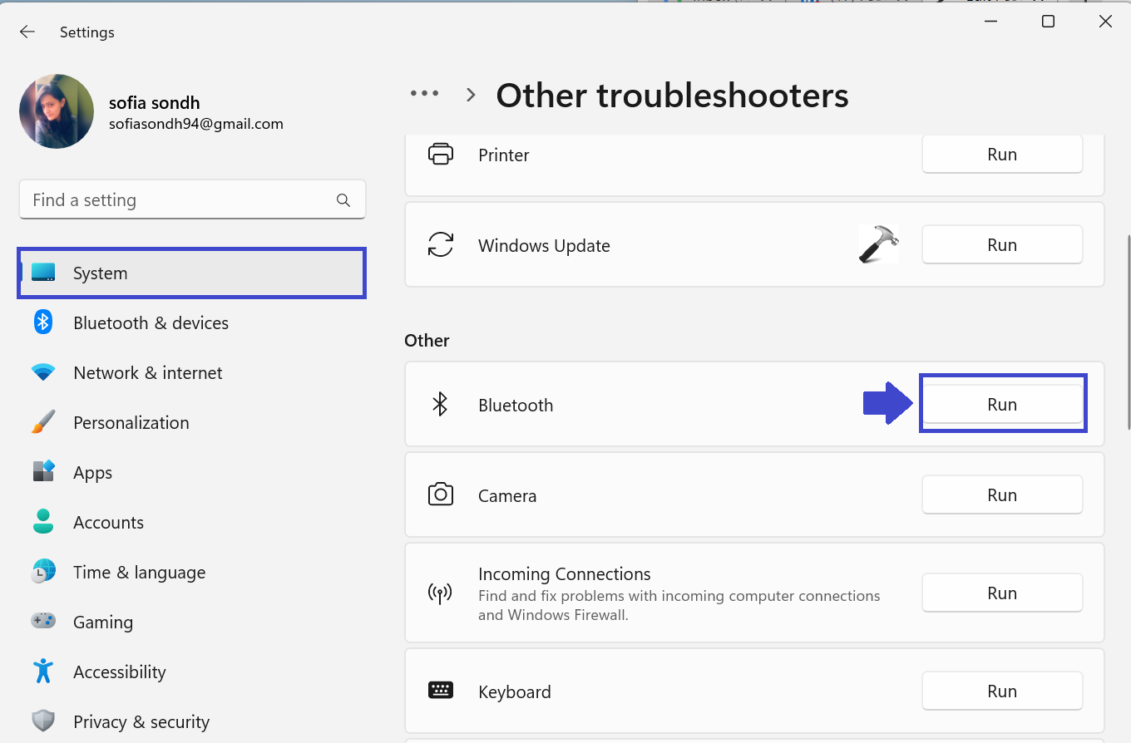Click the Accounts person icon

43,522
